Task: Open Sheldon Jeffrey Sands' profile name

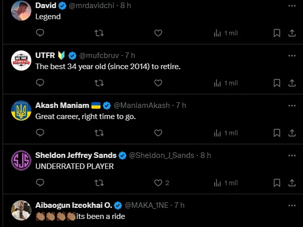Action: pos(76,155)
